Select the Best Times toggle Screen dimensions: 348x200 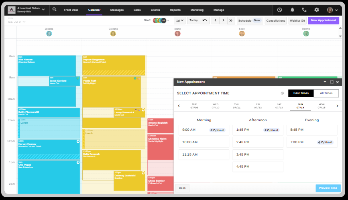coord(301,93)
